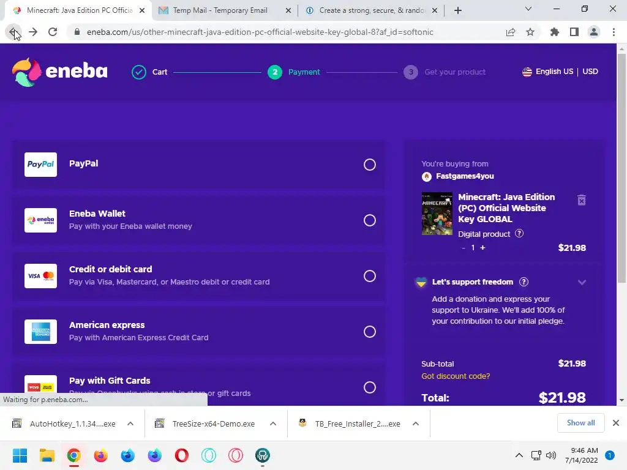Select the Eneba Wallet radio button
This screenshot has height=470, width=627.
coord(369,220)
